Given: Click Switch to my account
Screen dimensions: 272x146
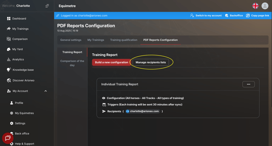Looking at the screenshot, I should click(x=206, y=15).
